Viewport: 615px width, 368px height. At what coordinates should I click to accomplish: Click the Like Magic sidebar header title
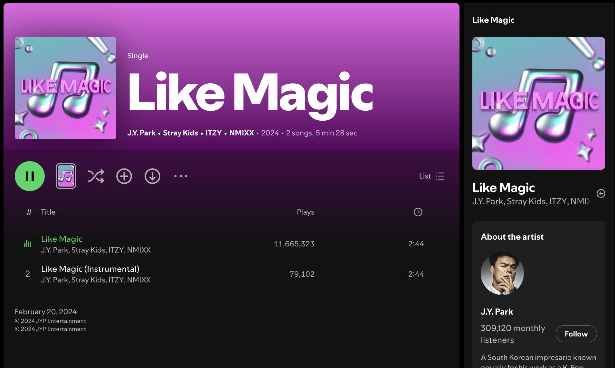[493, 20]
